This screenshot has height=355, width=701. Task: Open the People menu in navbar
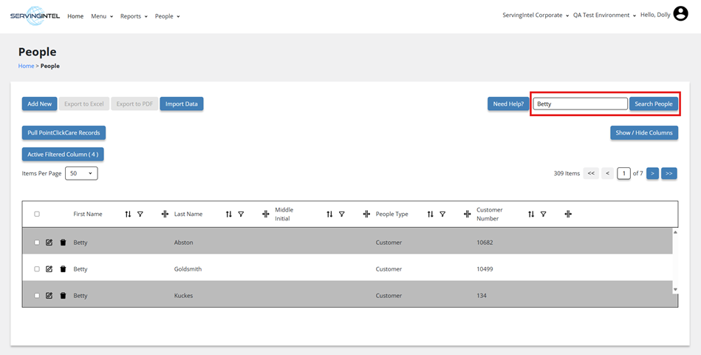click(167, 16)
